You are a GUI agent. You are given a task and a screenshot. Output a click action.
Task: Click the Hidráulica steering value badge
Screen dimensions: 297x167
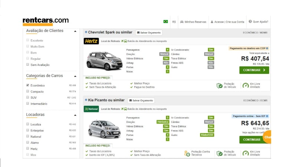[163, 122]
